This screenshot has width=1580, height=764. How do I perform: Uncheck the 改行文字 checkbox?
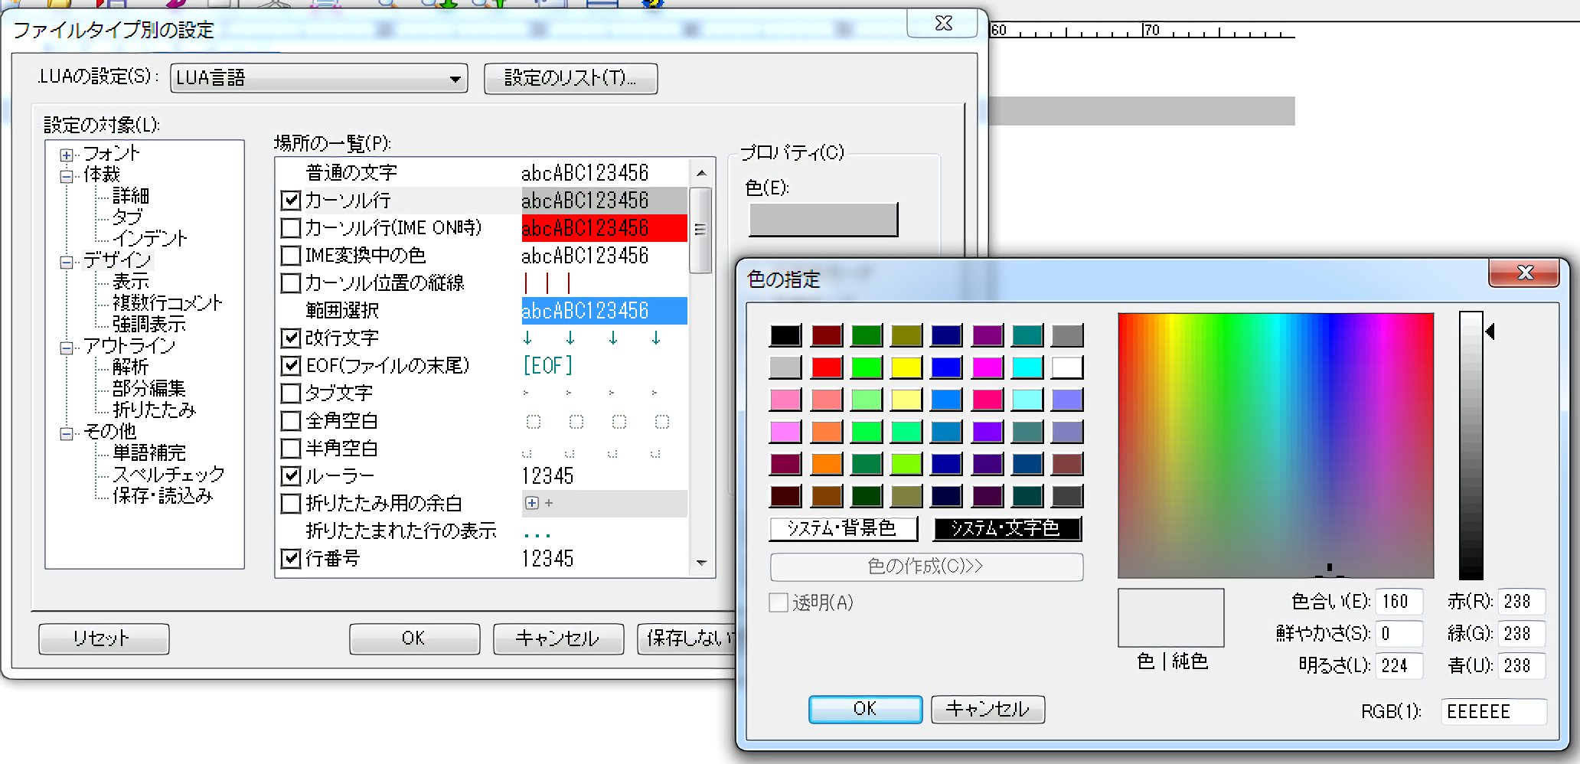(291, 338)
